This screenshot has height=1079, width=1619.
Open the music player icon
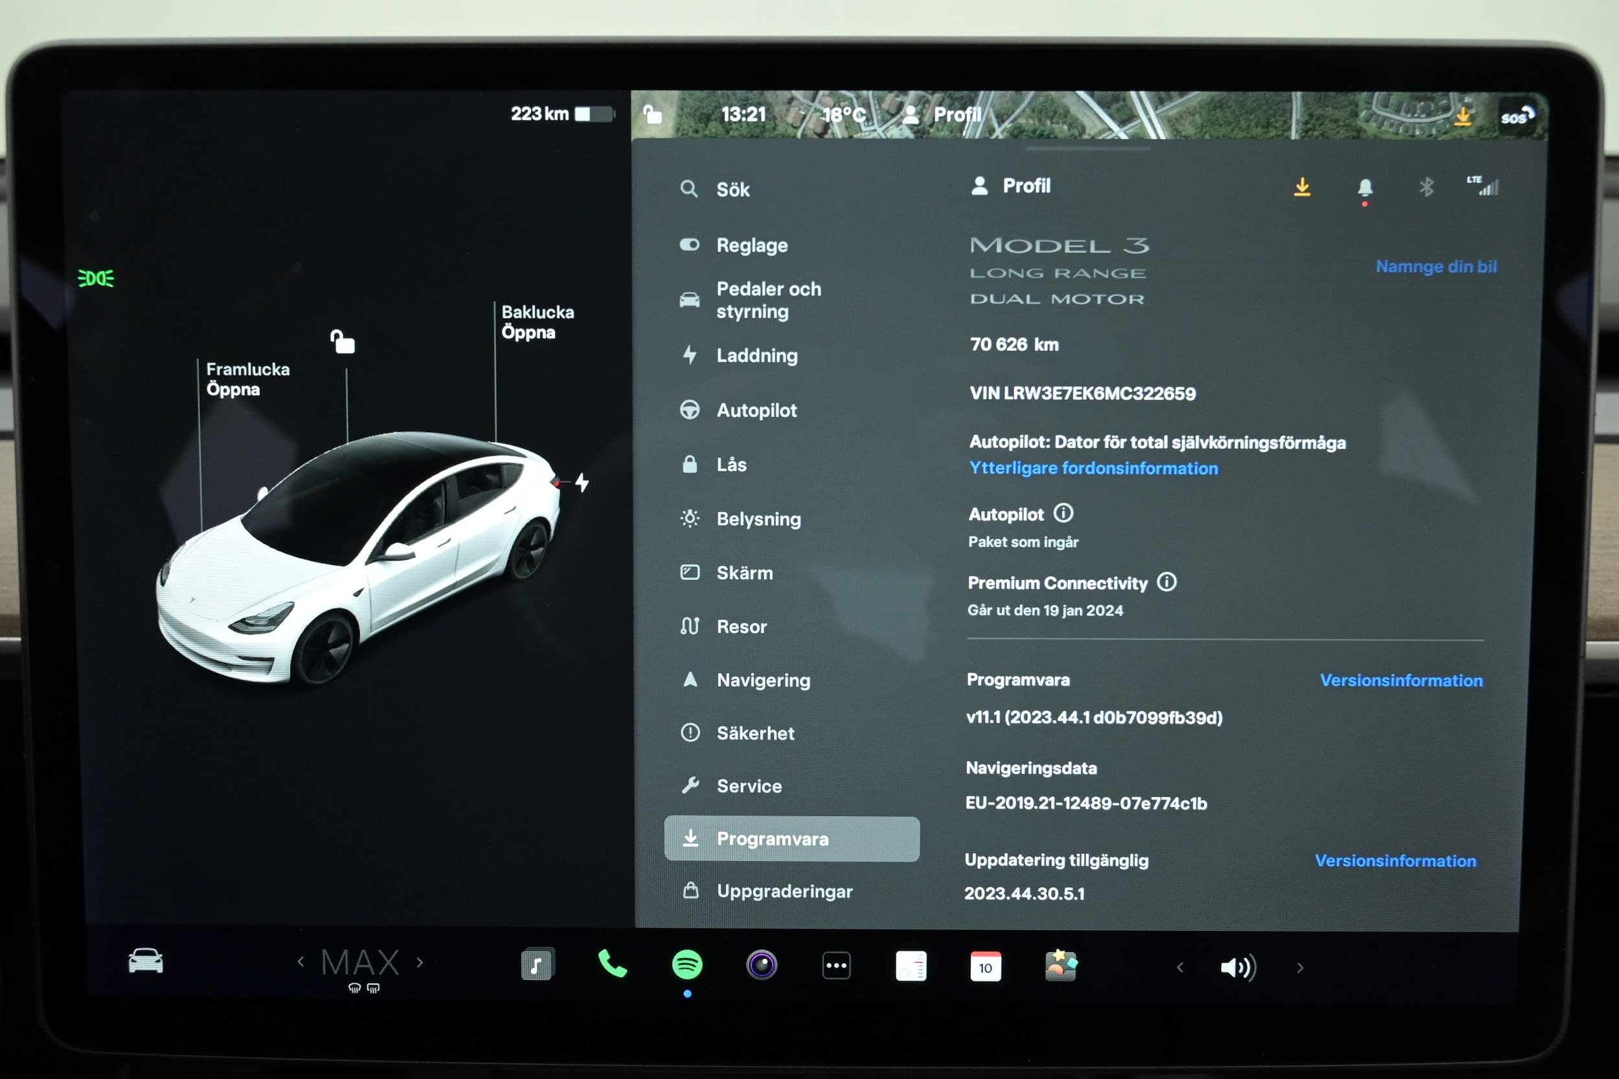tap(537, 965)
